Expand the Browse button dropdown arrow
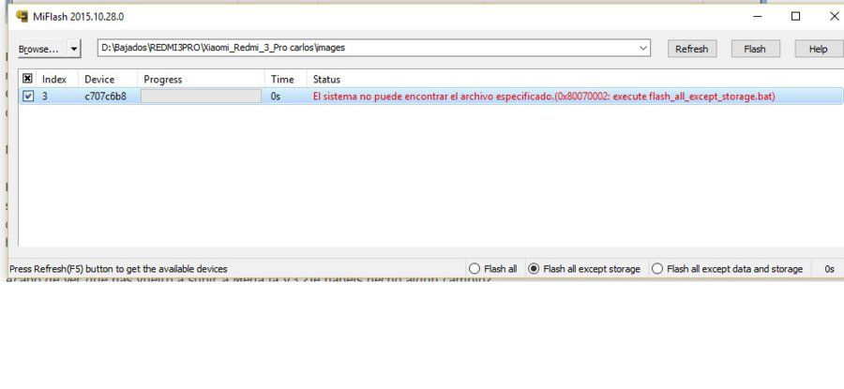The width and height of the screenshot is (844, 389). (x=74, y=49)
